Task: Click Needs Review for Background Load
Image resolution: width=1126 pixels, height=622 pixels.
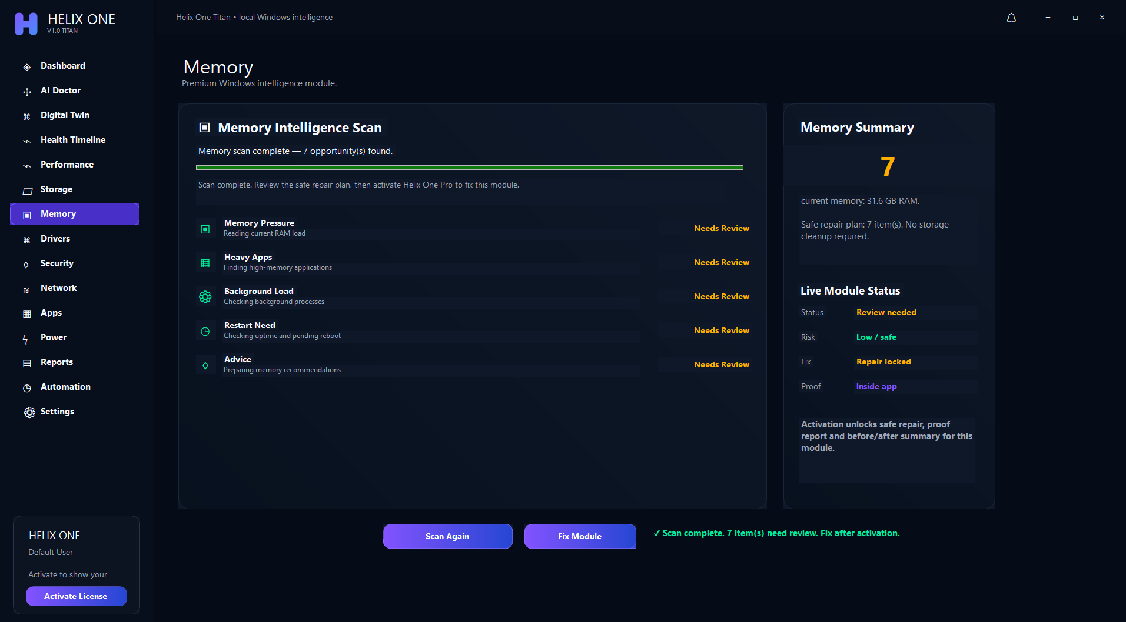Action: pyautogui.click(x=721, y=296)
